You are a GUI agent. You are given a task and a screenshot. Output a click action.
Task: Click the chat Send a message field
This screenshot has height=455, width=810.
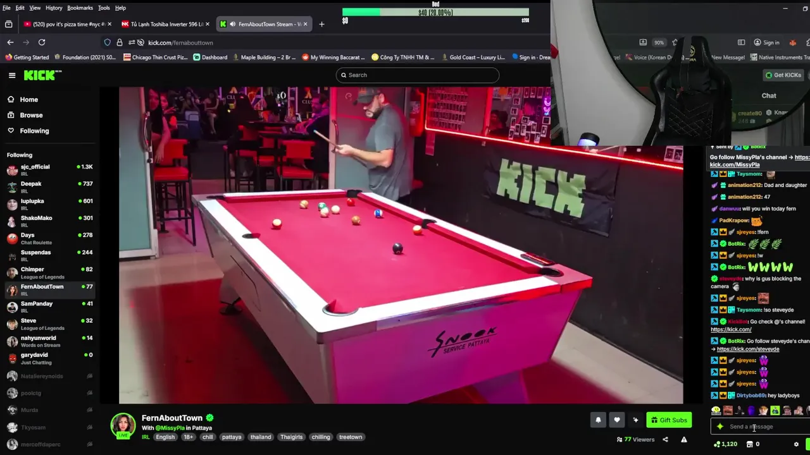pos(759,427)
